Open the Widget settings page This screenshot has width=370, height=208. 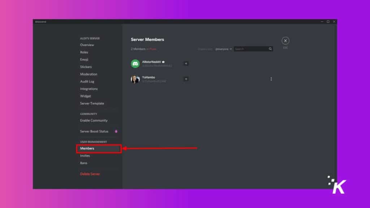(85, 96)
